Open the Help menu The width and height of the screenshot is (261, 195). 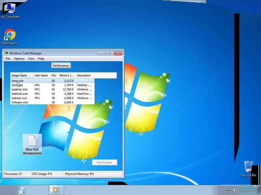(x=41, y=59)
